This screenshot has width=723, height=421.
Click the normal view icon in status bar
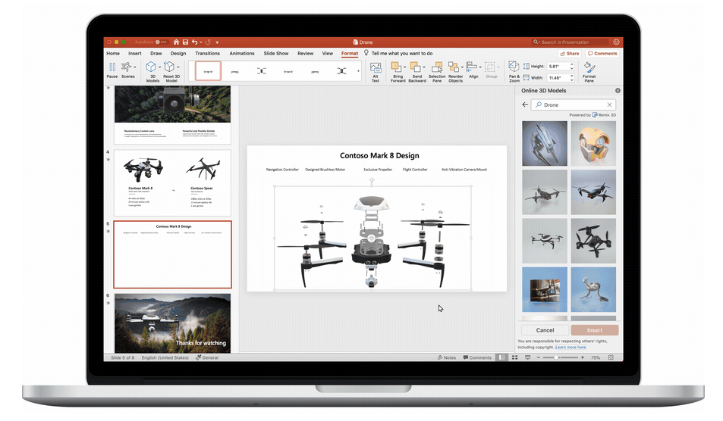[x=501, y=357]
